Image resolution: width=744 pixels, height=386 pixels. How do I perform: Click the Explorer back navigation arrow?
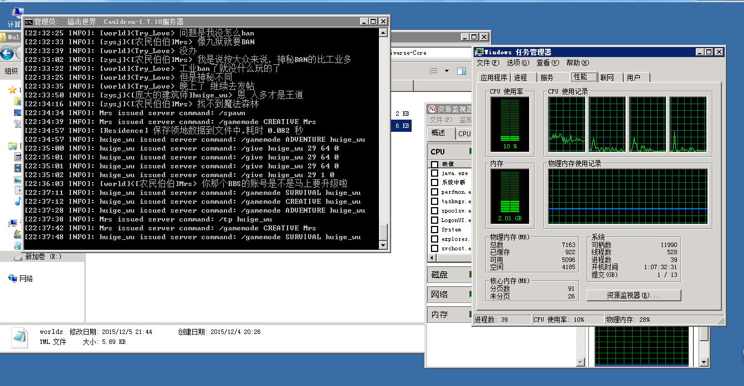pos(7,54)
